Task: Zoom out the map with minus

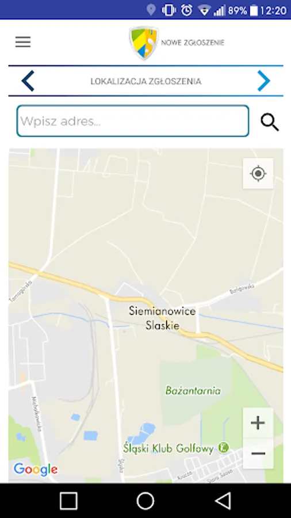Action: point(258,454)
